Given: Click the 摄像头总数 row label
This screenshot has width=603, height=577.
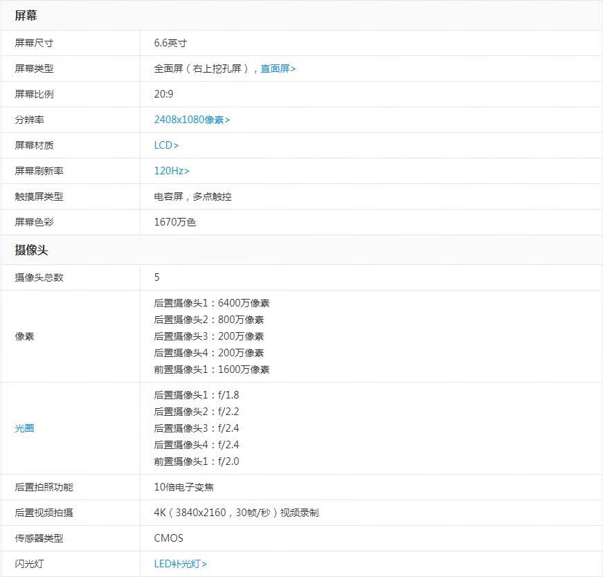Looking at the screenshot, I should click(39, 277).
